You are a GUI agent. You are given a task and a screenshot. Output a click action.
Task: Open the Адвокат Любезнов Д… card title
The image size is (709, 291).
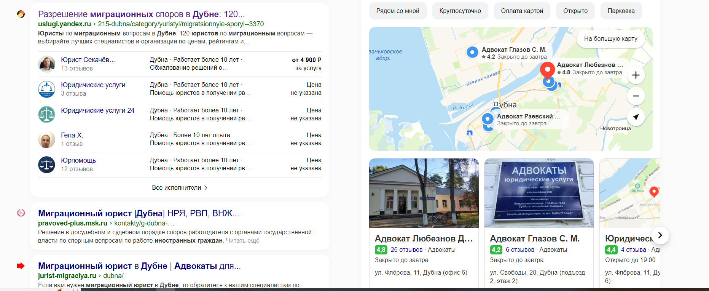click(424, 238)
